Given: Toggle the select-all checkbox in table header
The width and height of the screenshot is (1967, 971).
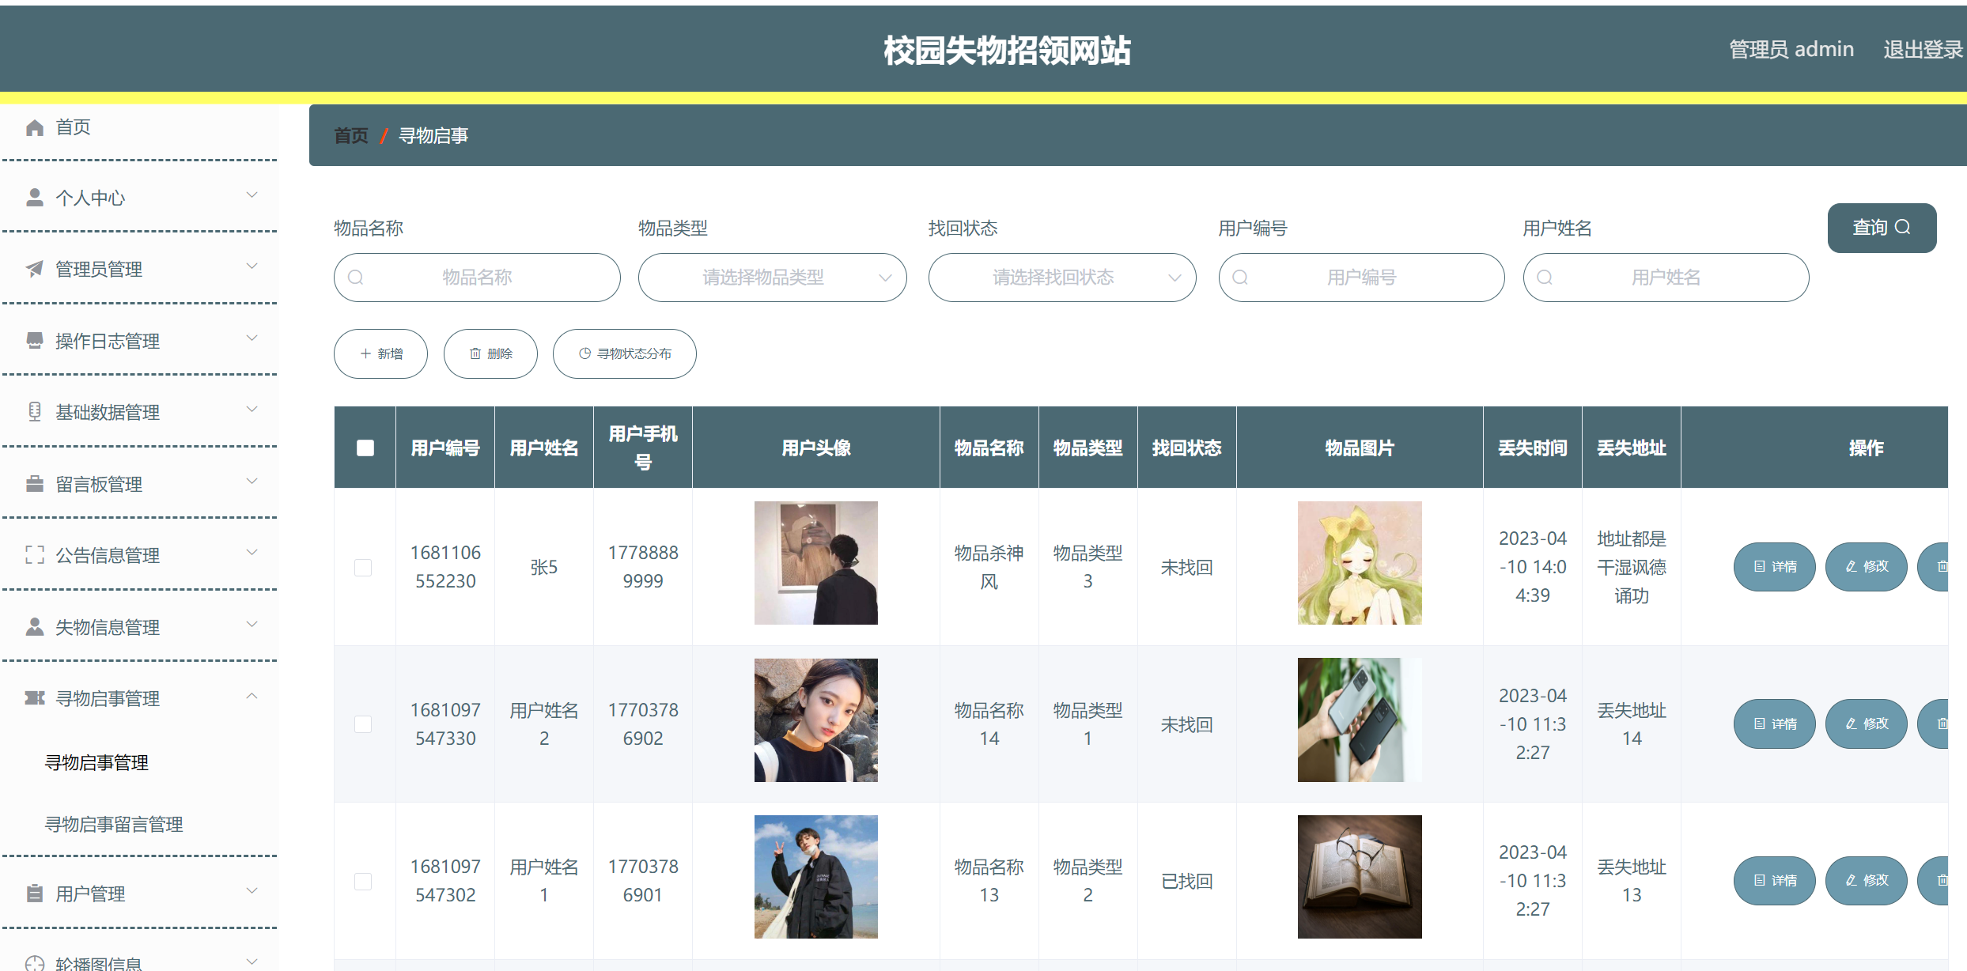Looking at the screenshot, I should 365,448.
